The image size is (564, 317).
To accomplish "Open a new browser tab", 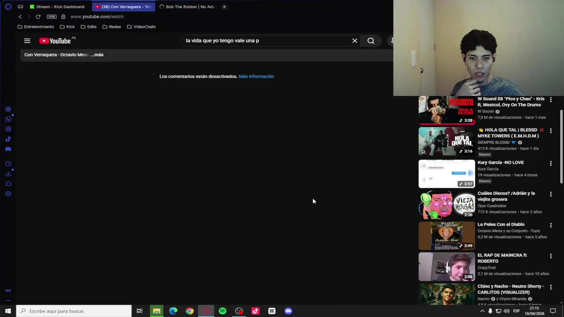I will click(224, 7).
